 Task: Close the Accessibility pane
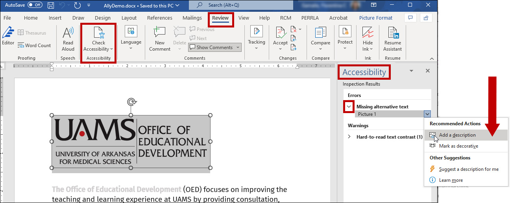[x=428, y=71]
